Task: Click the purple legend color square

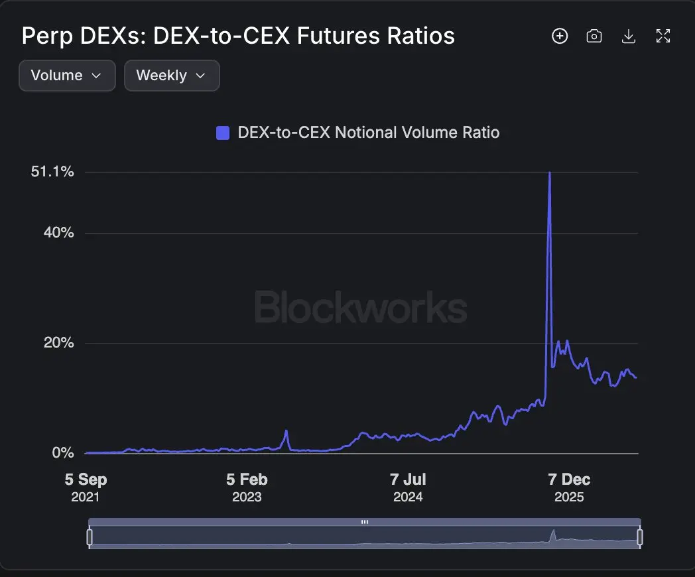Action: (223, 133)
